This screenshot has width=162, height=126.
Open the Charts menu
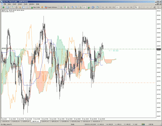(20, 4)
